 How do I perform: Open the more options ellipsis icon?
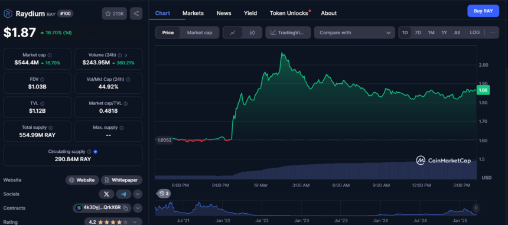(493, 32)
